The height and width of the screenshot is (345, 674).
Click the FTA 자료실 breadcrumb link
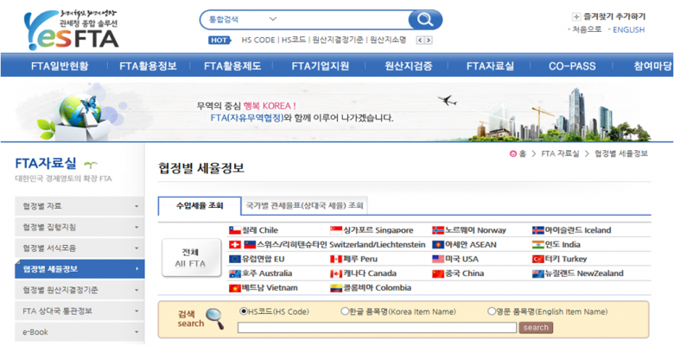(x=560, y=154)
